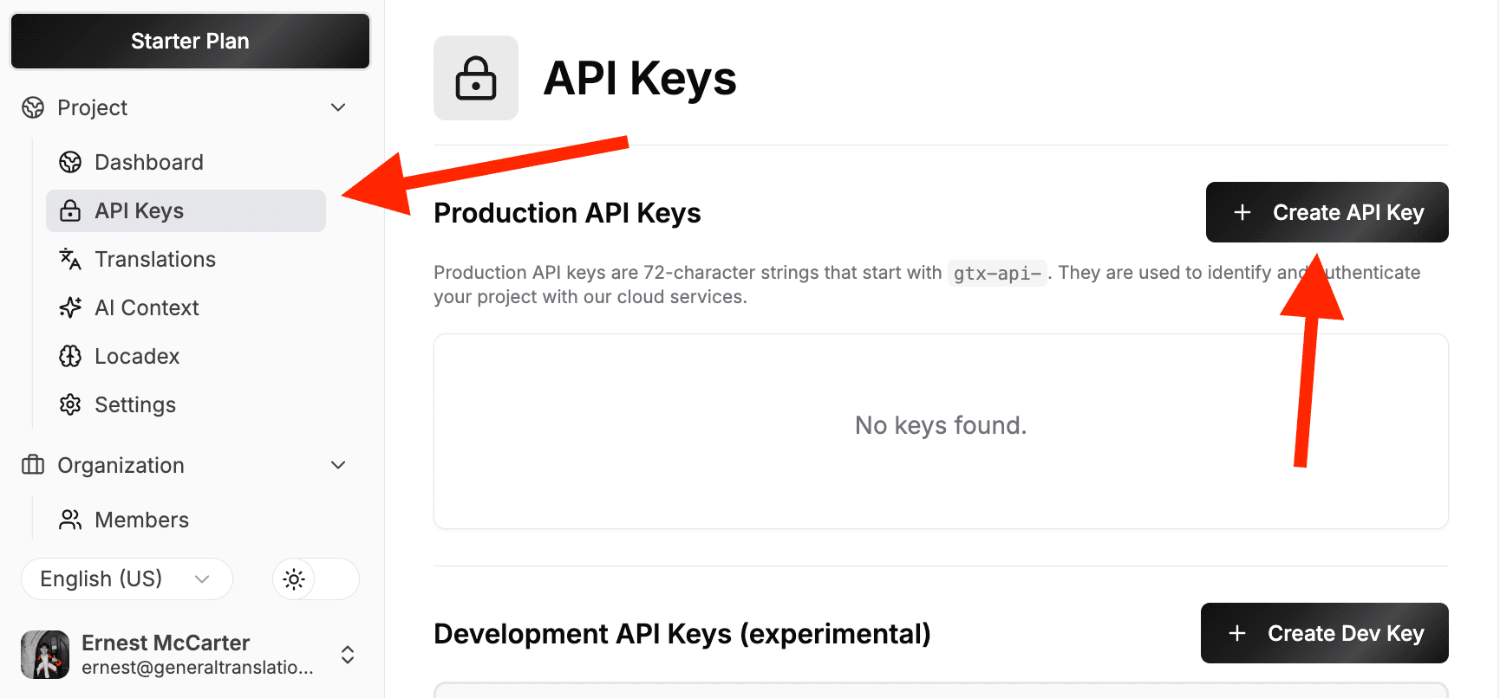Click the Create Dev Key button
The width and height of the screenshot is (1500, 698).
1324,633
